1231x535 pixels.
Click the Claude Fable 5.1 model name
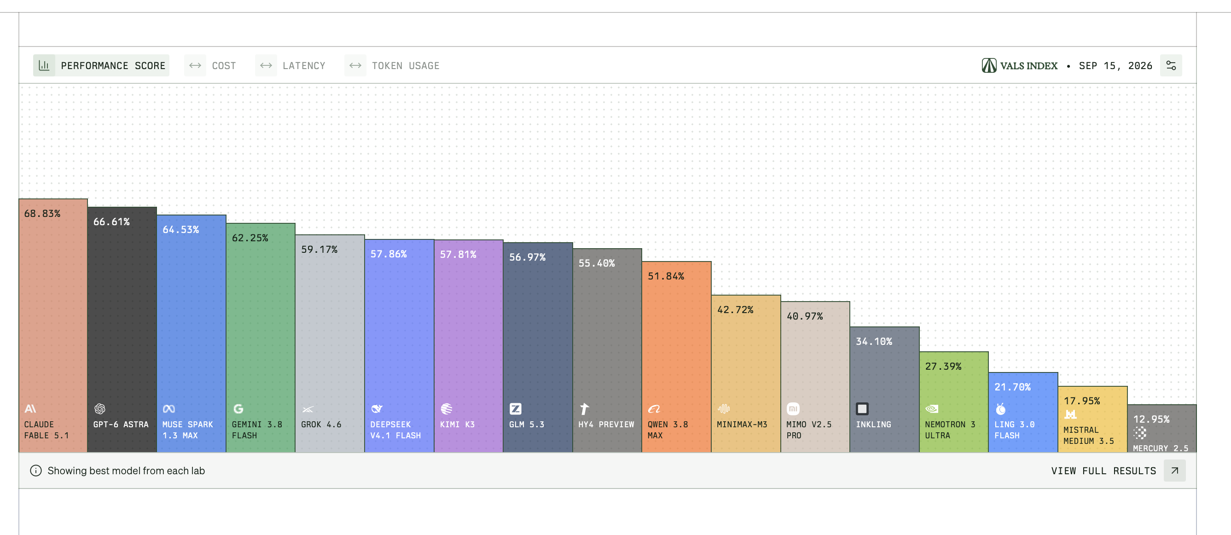click(x=46, y=430)
